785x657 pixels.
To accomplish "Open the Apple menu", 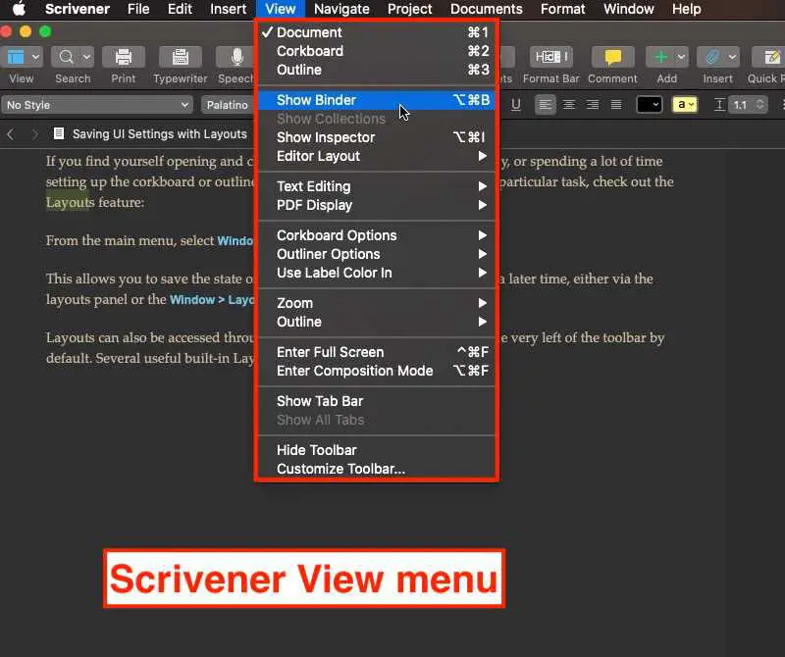I will [19, 9].
